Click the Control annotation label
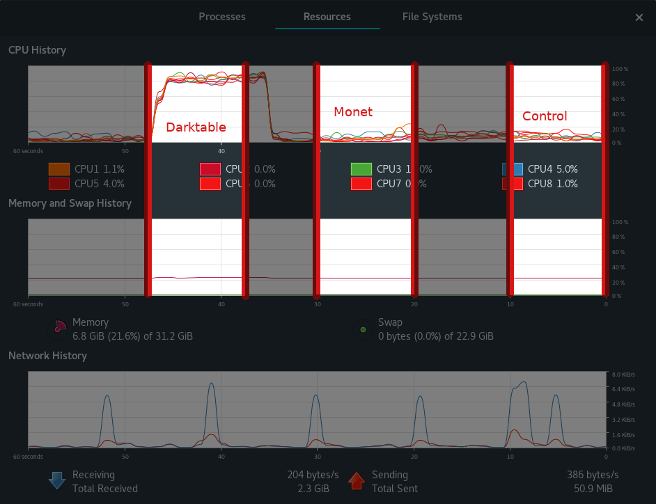 [545, 116]
